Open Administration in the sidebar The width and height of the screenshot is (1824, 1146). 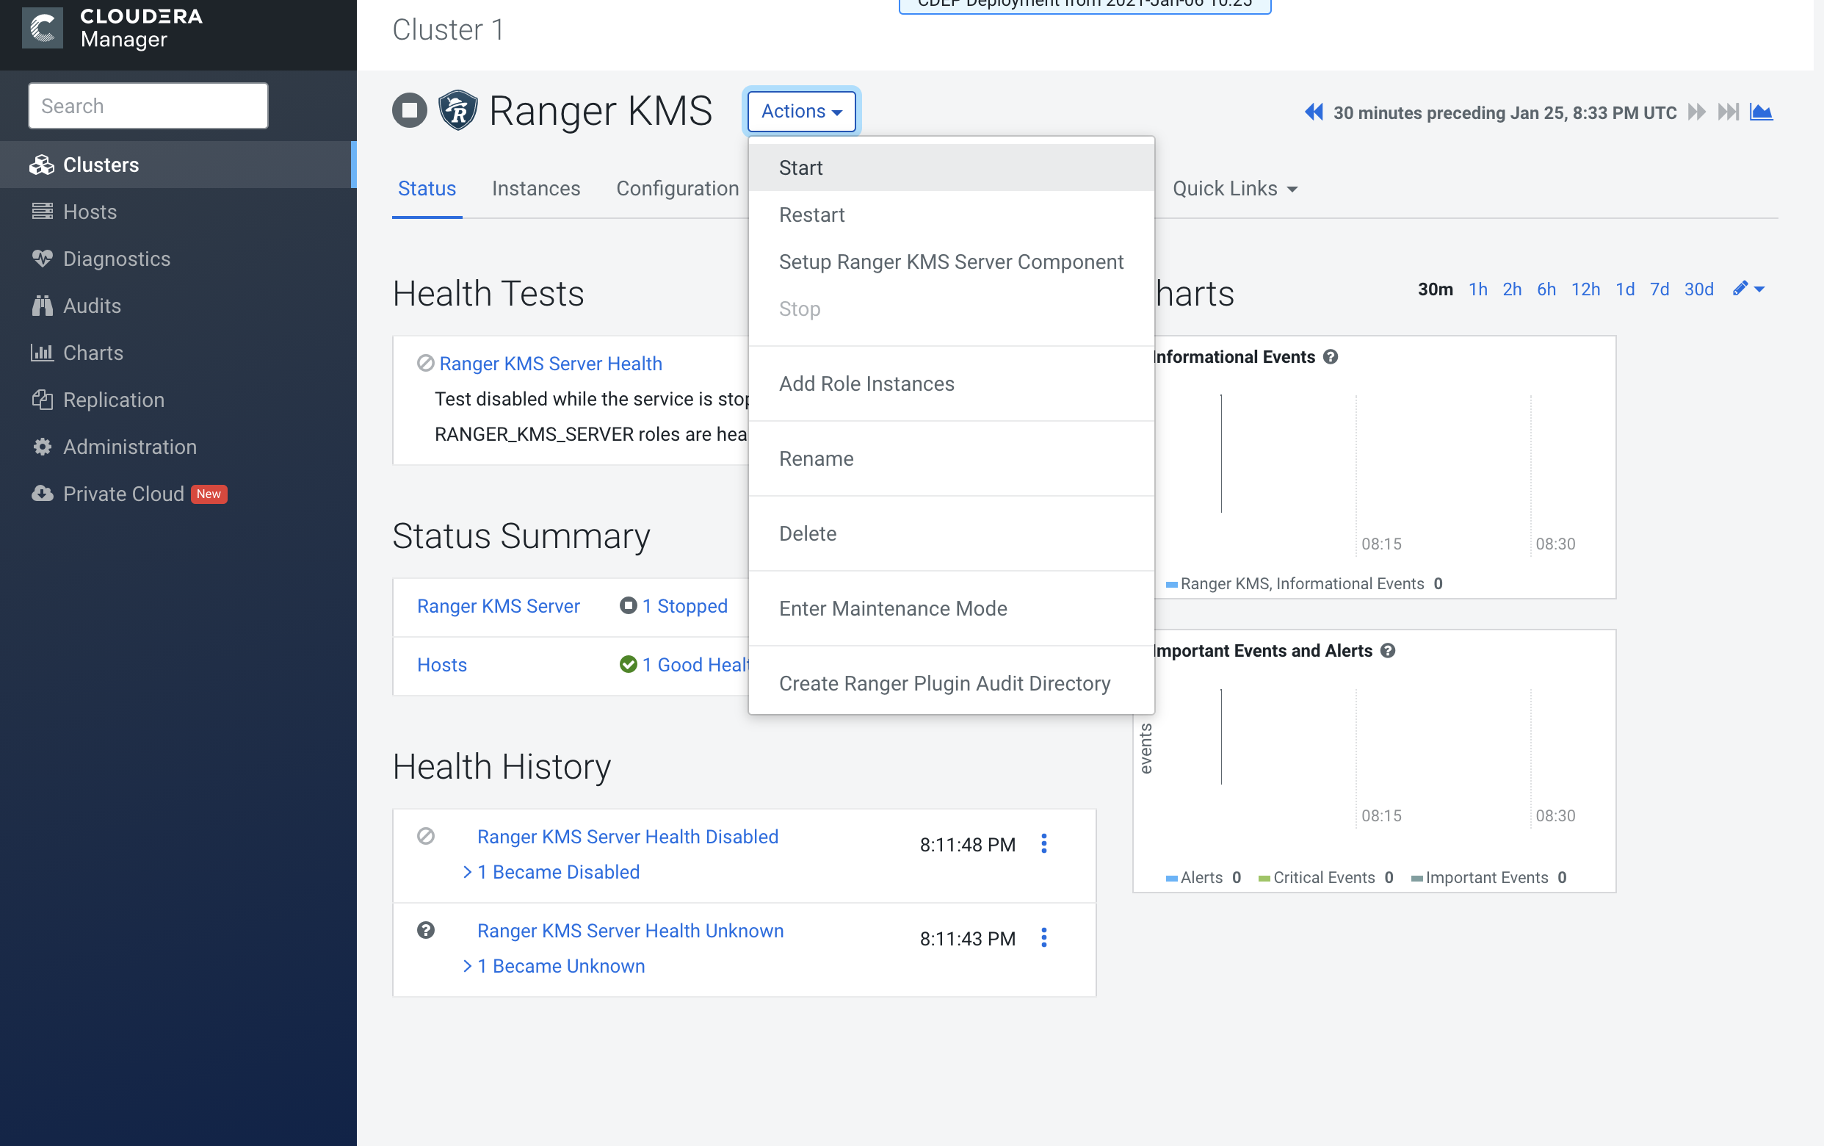tap(177, 447)
